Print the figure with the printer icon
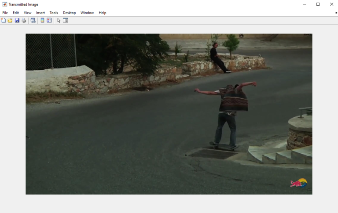Image resolution: width=338 pixels, height=213 pixels. (x=24, y=21)
